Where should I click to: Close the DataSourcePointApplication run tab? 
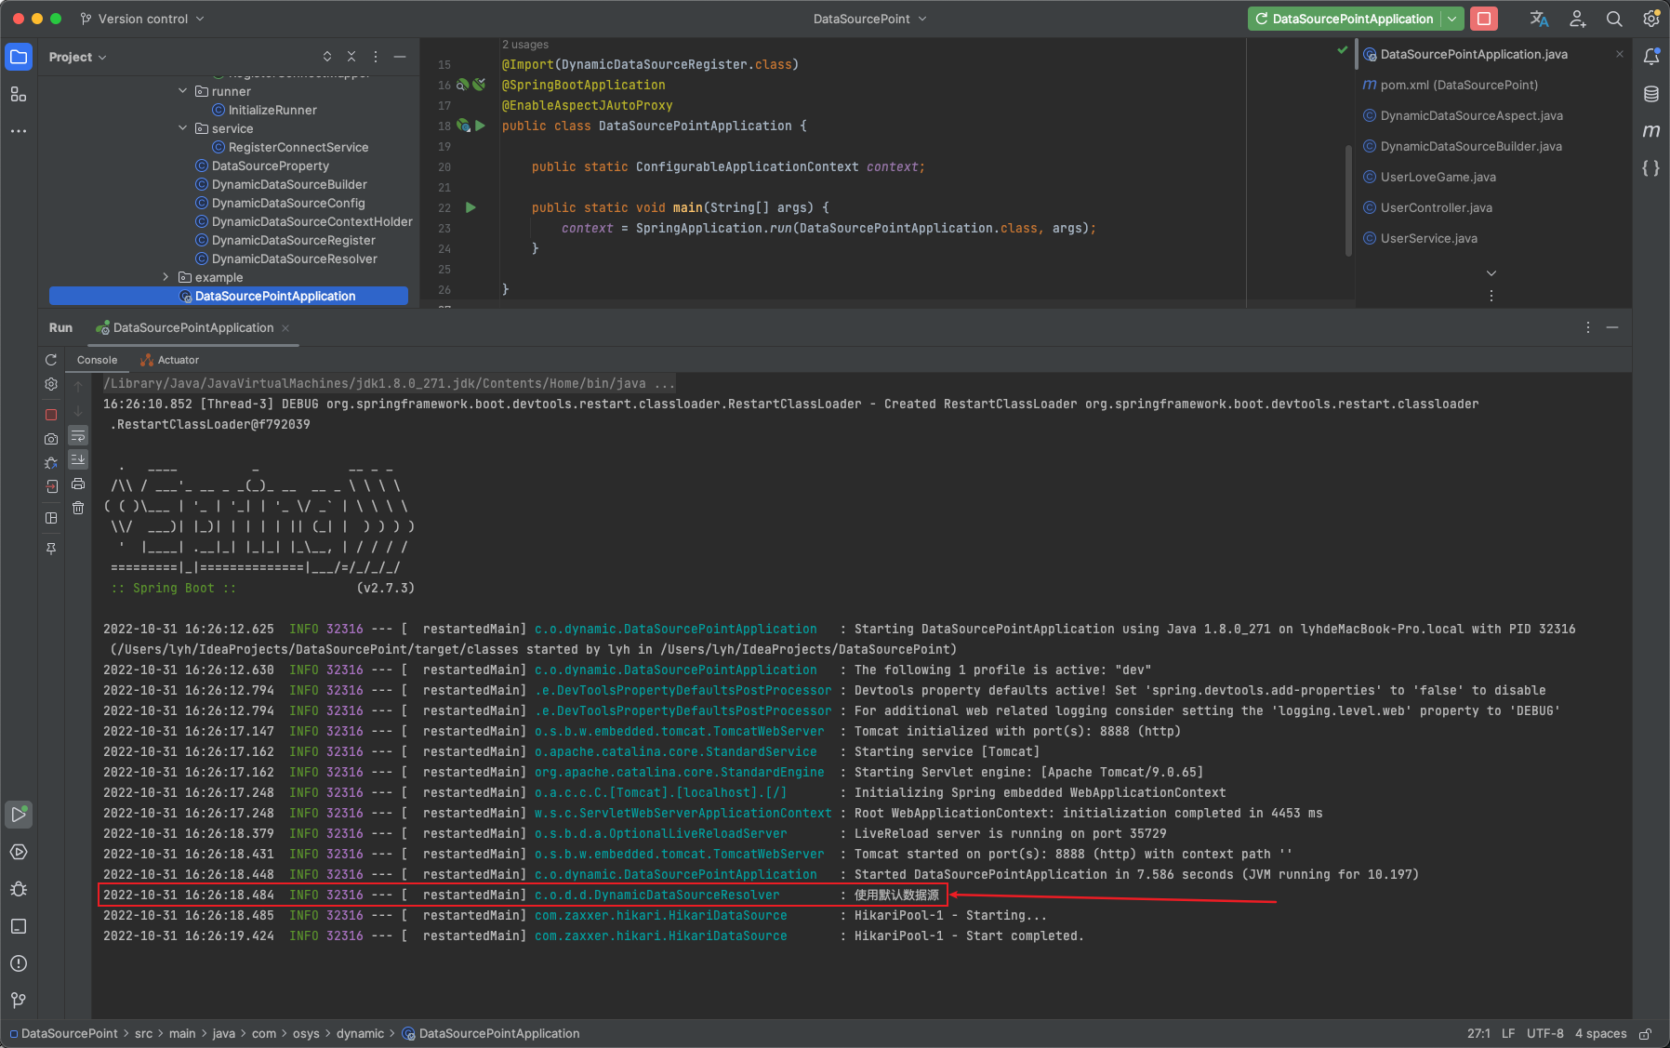point(285,327)
